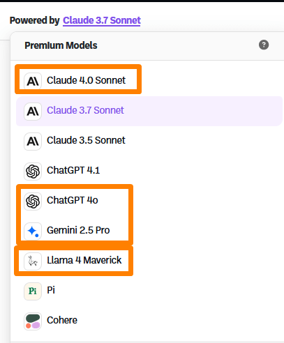Screen dimensions: 284x343
Task: Click the Cohere logo icon
Action: click(x=33, y=321)
